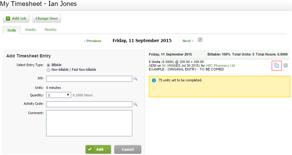
Task: Open the Monthly tab
Action: 51,30
